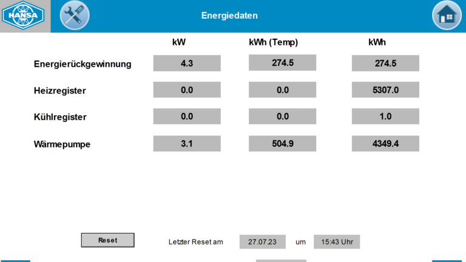Select Energierückgewinnung kW value 4.3

point(187,63)
